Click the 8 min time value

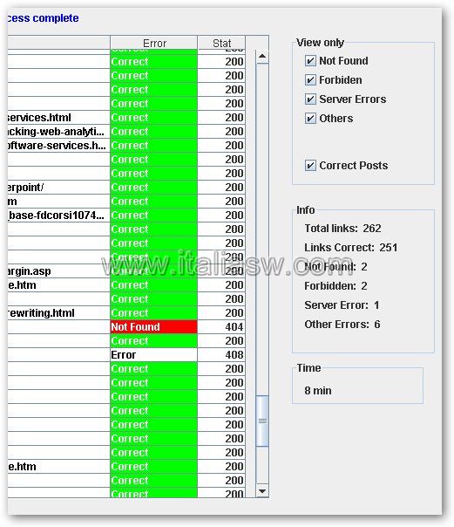(318, 391)
